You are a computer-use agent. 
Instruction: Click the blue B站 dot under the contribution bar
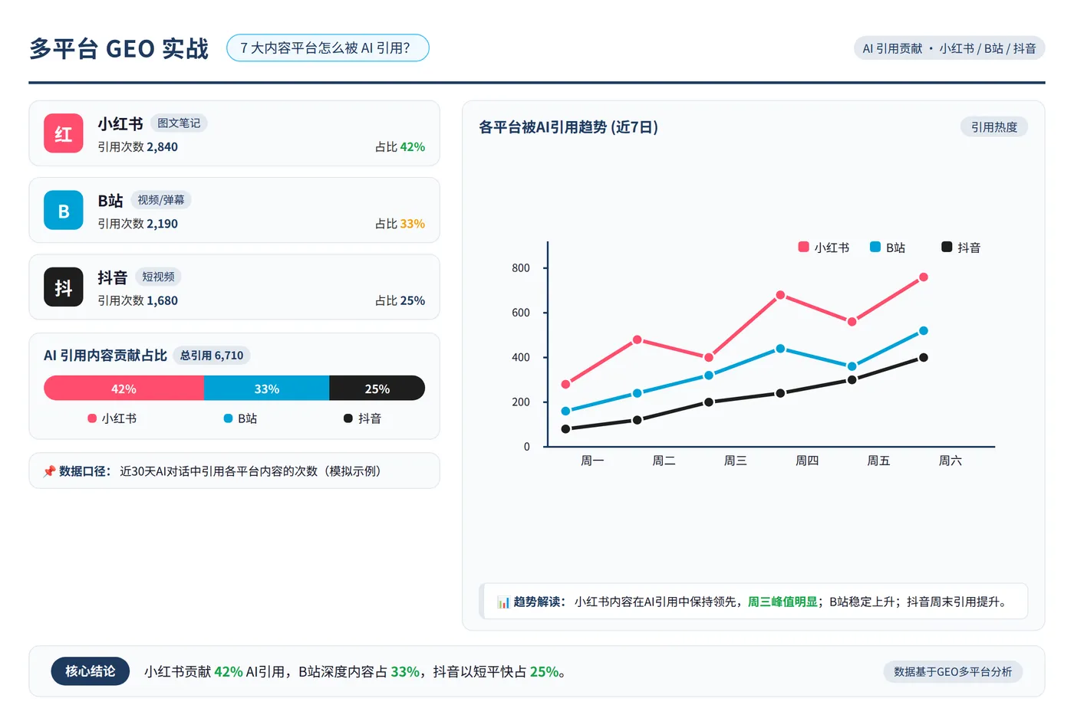tap(228, 418)
